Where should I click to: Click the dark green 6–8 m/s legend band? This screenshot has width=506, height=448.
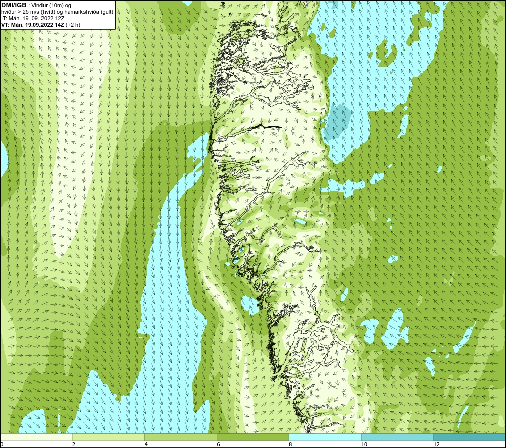click(253, 437)
